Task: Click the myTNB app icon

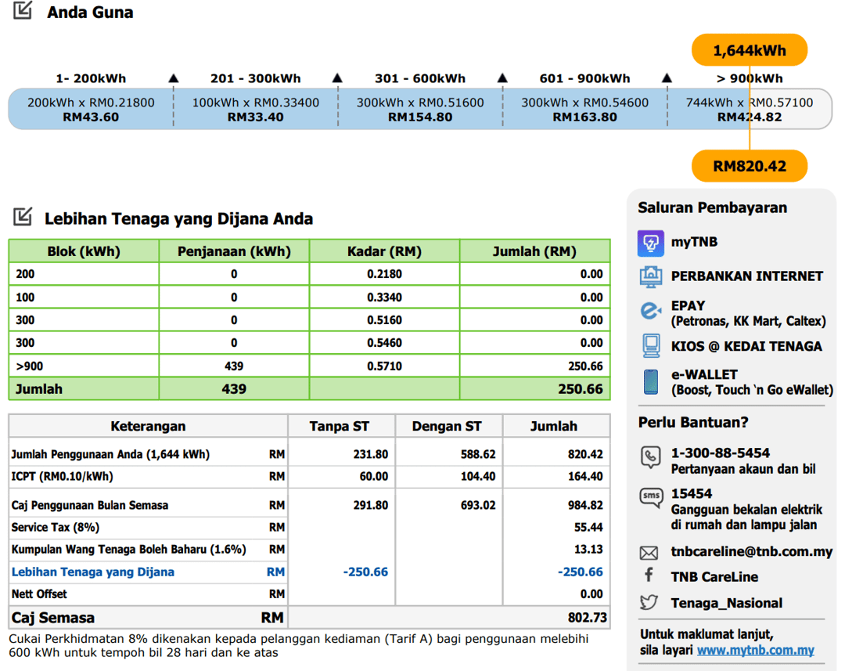Action: click(x=650, y=243)
